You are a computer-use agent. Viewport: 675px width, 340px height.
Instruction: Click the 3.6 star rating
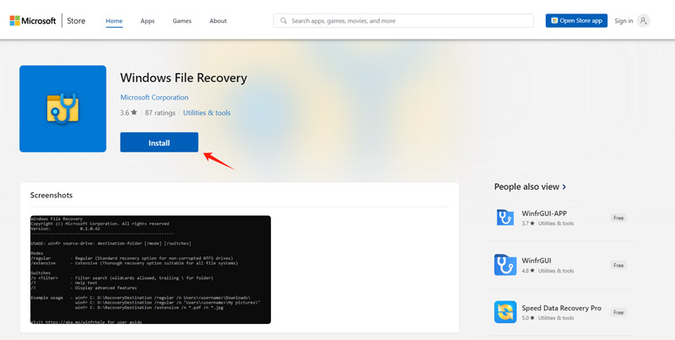pyautogui.click(x=128, y=113)
